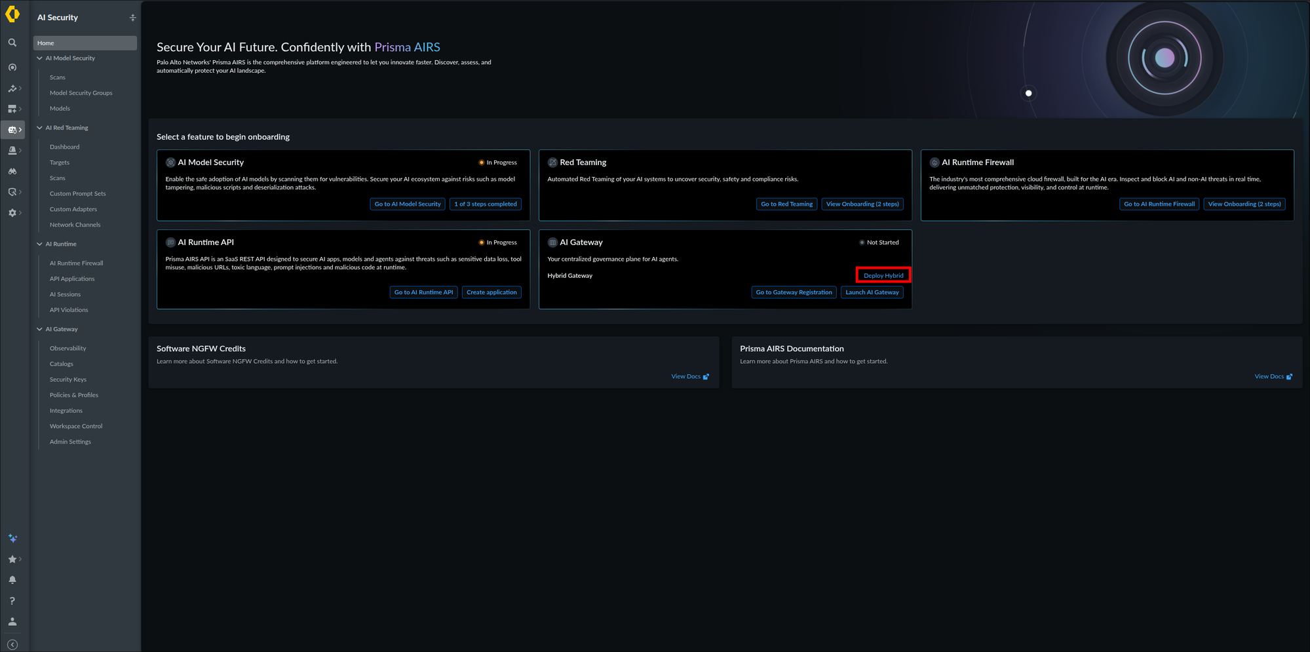Collapse all sections icon beside AI Security title
The image size is (1310, 652).
[132, 18]
